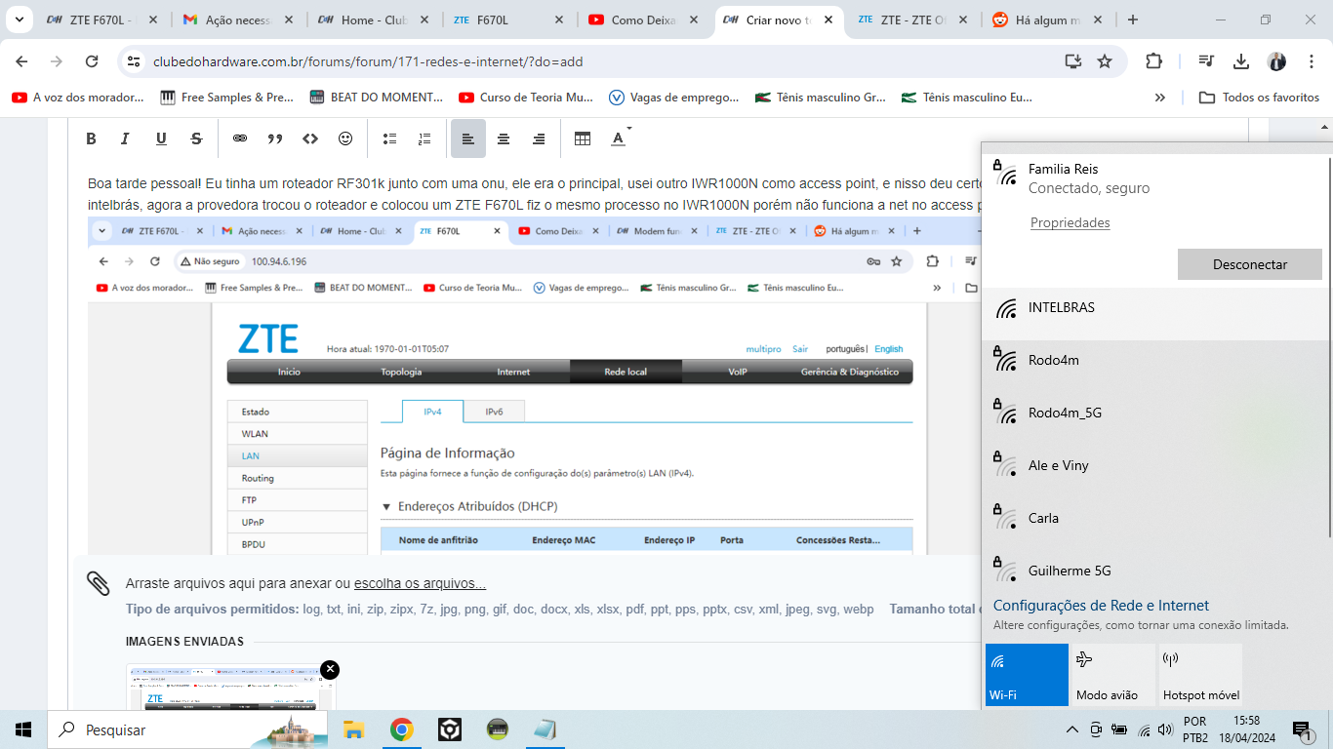Switch to the Home - Clube tab
The height and width of the screenshot is (749, 1333).
(x=371, y=20)
